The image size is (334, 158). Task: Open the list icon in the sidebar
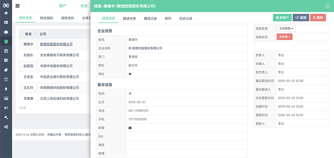pos(6,23)
